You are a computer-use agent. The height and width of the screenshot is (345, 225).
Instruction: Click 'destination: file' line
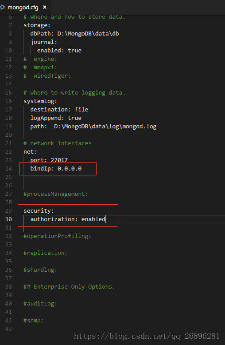[x=59, y=109]
